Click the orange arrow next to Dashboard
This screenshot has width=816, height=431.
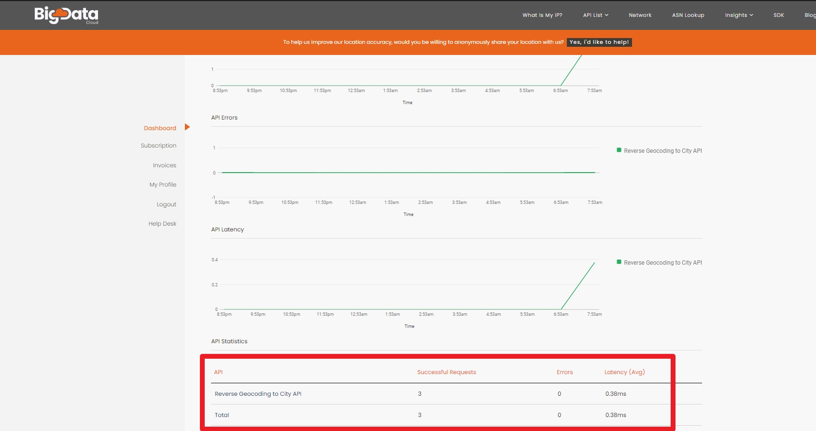(x=187, y=127)
